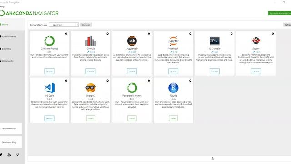
Task: Click the Glueviz bar chart icon
Action: click(90, 41)
